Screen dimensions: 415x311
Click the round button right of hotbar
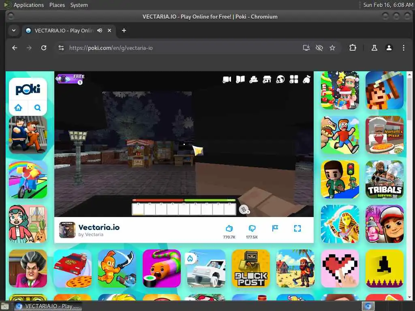click(x=244, y=209)
